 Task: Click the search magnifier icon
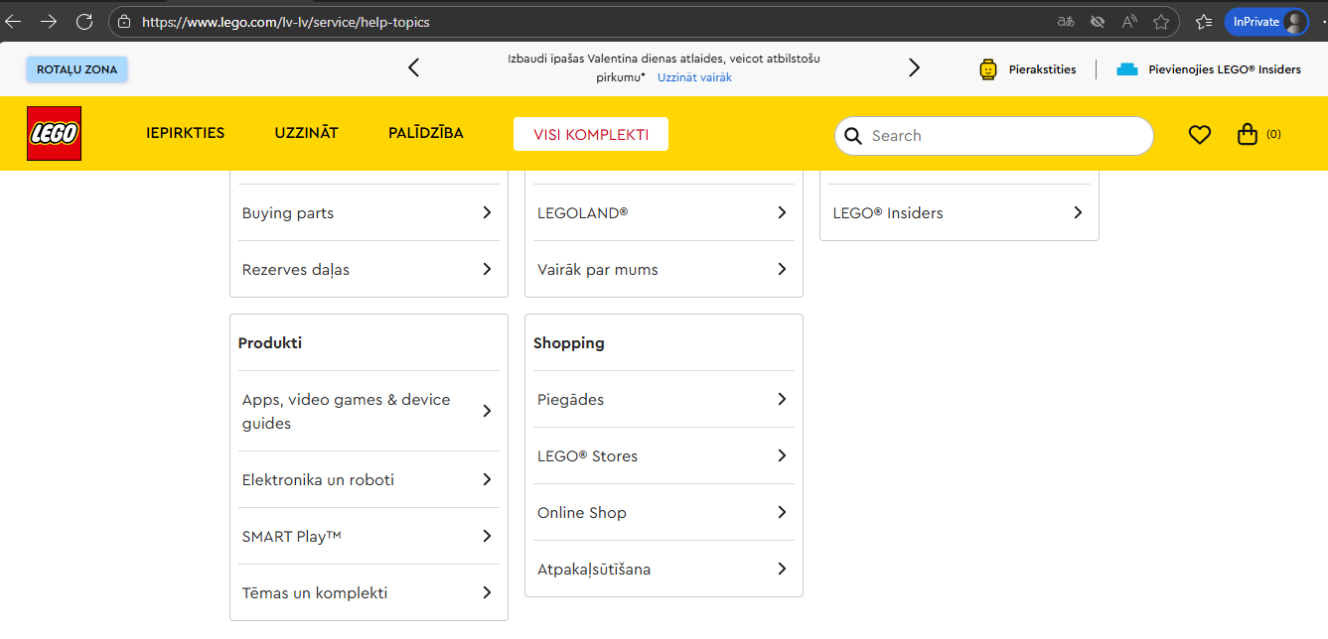(x=852, y=136)
